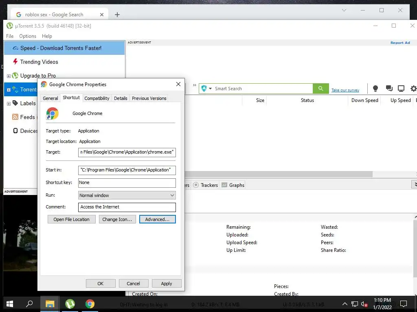Open a new Chrome tab
The width and height of the screenshot is (417, 312).
click(x=117, y=15)
